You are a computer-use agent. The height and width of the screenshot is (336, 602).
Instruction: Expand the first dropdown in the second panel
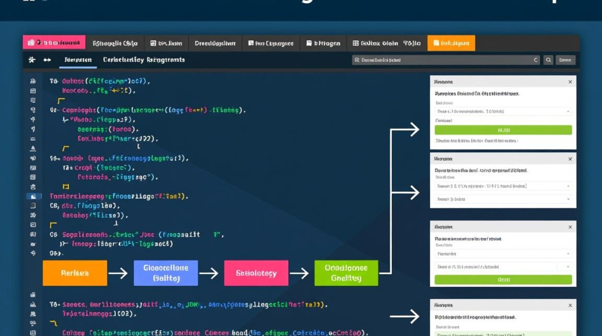(503, 186)
